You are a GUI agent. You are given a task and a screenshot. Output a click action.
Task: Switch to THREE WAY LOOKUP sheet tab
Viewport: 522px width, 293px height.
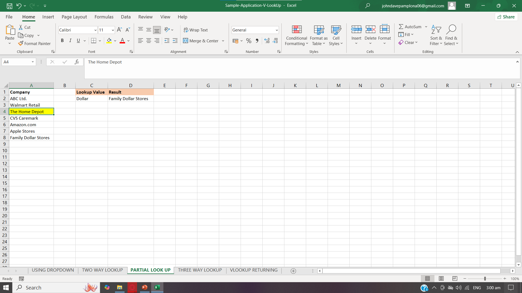coord(200,270)
